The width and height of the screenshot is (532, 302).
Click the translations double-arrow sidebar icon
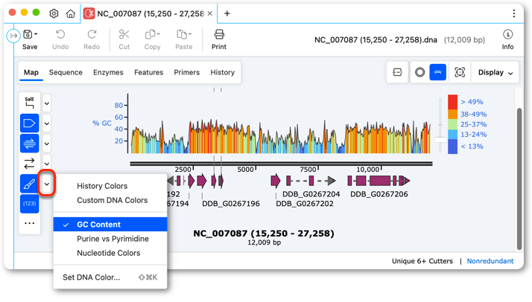(30, 164)
